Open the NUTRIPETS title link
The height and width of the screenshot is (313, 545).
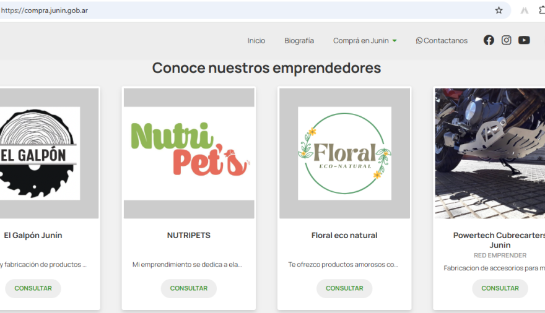click(189, 236)
